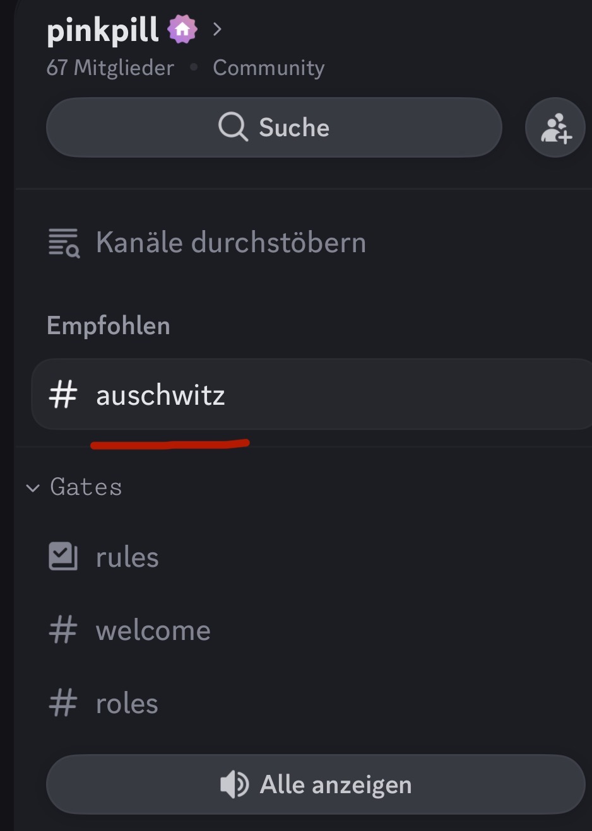Click the rules channel checkbox-book icon
592x831 pixels.
[63, 557]
